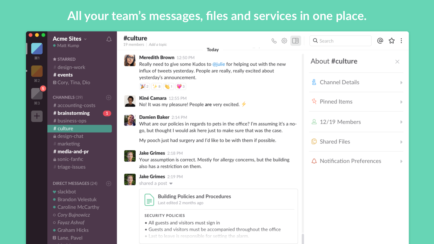Click the pink heart reaction
This screenshot has width=434, height=244.
[x=181, y=86]
